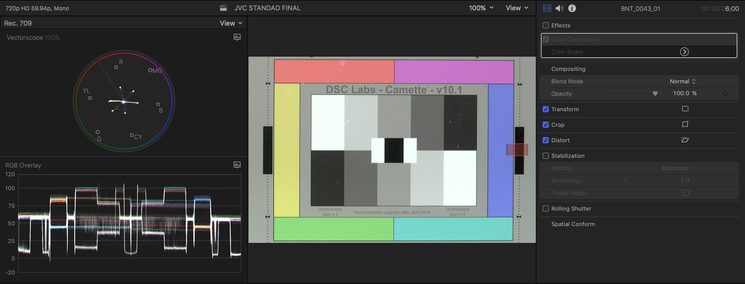This screenshot has height=284, width=745.
Task: Open the Color Board controls
Action: point(684,52)
